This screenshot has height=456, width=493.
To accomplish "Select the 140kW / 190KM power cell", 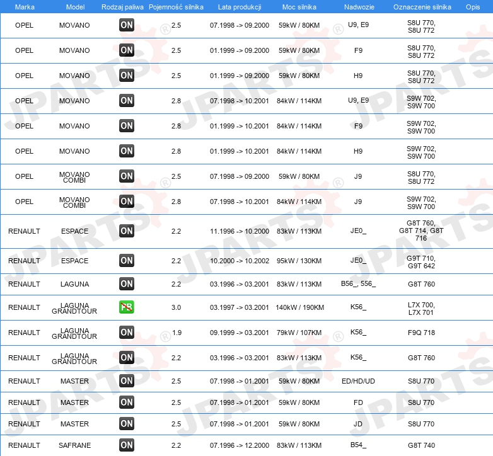I will coord(299,307).
